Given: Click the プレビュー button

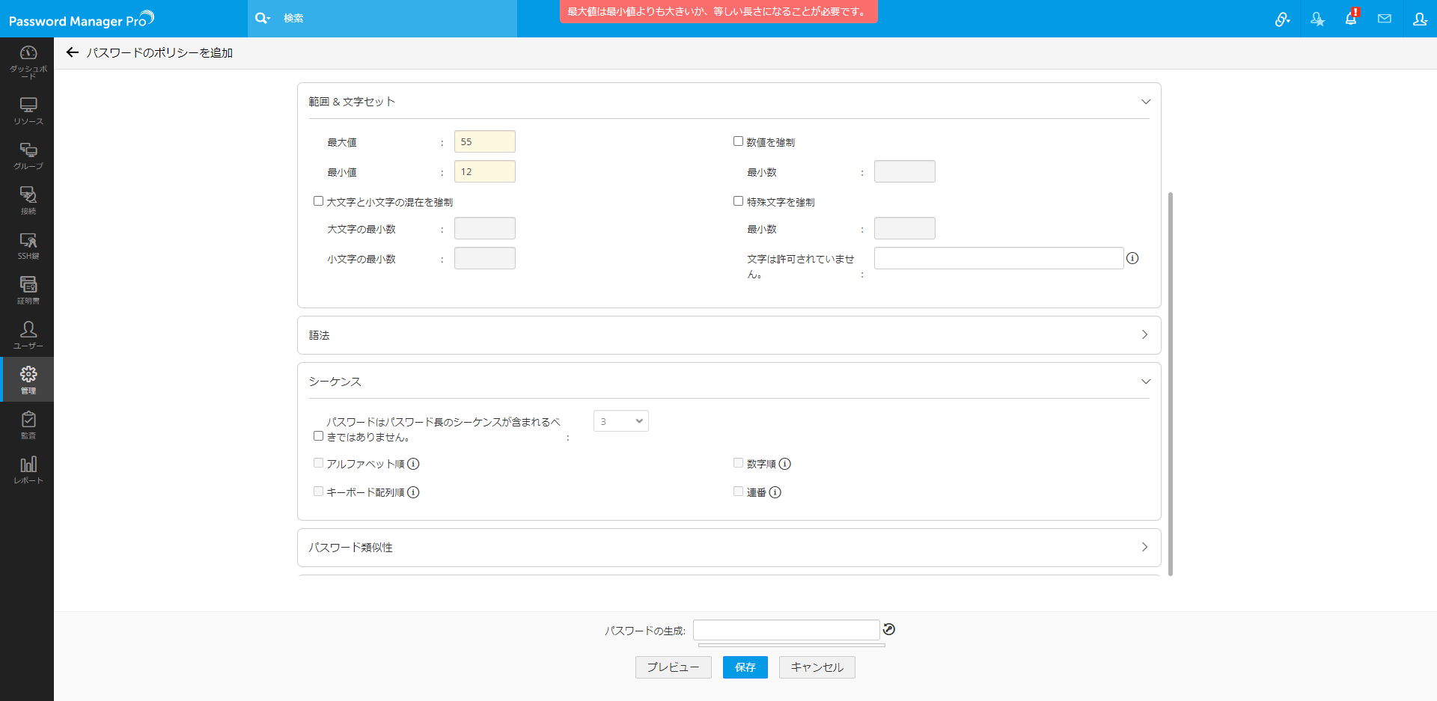Looking at the screenshot, I should [673, 667].
